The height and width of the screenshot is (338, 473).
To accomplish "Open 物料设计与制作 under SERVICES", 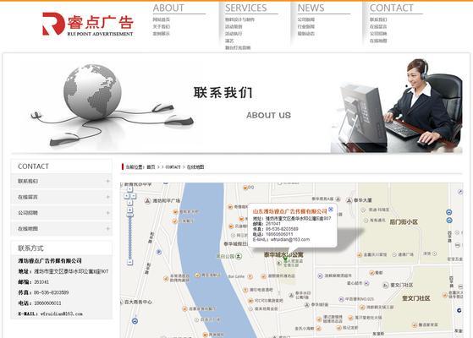I will point(239,19).
